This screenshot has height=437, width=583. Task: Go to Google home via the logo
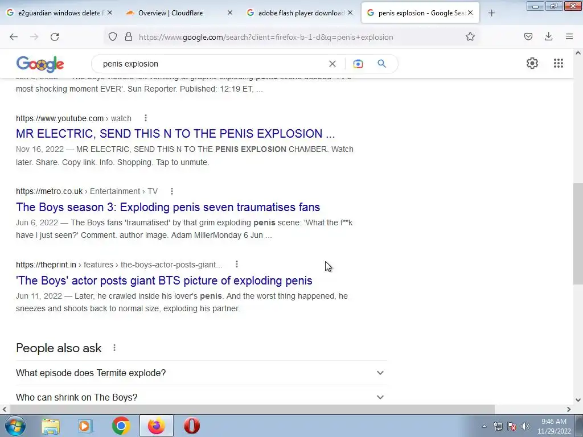pos(40,64)
